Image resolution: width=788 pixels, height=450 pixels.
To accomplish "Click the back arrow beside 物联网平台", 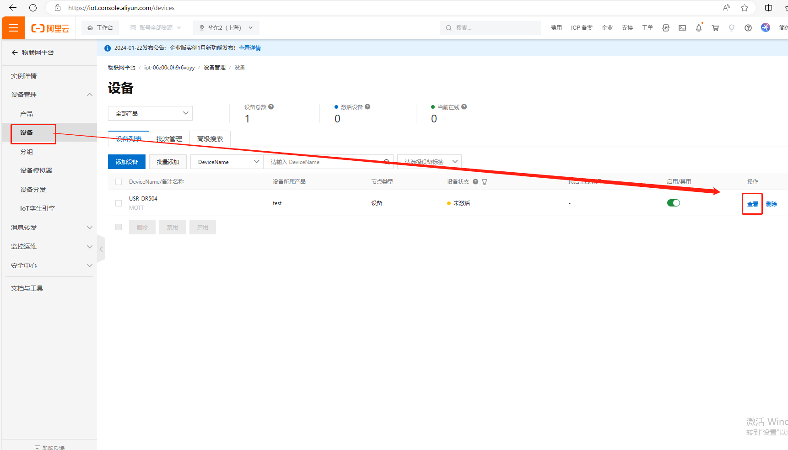I will (15, 53).
